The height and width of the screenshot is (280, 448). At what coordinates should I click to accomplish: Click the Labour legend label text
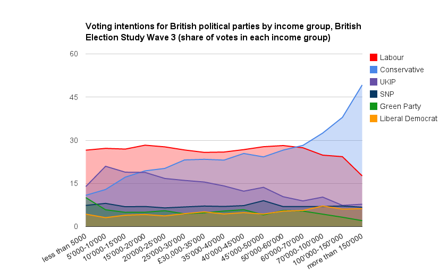(x=392, y=57)
